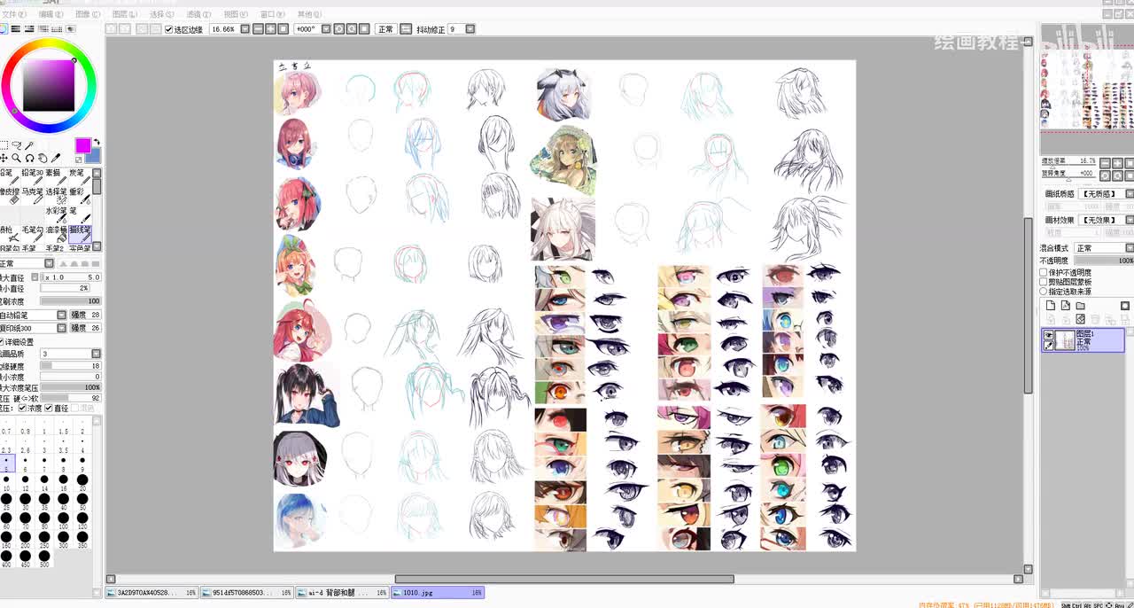Open 图层 menu
Viewport: 1134px width, 608px height.
click(x=124, y=15)
